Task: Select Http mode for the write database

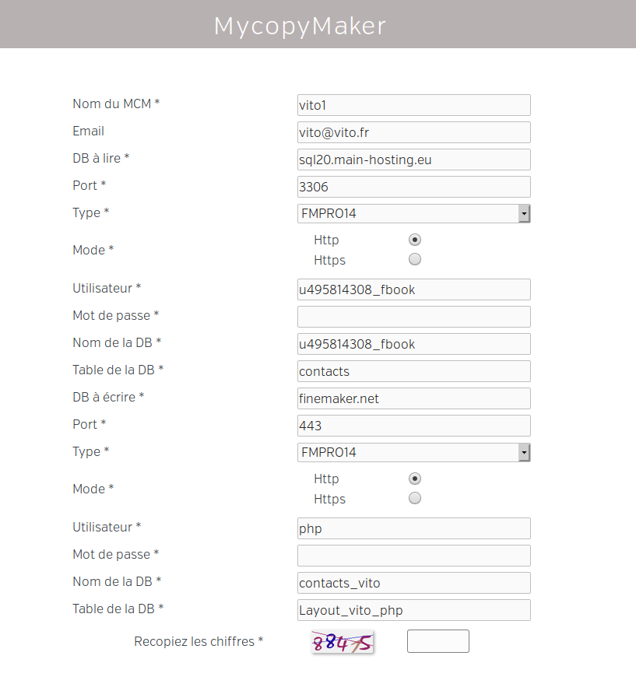Action: (x=415, y=479)
